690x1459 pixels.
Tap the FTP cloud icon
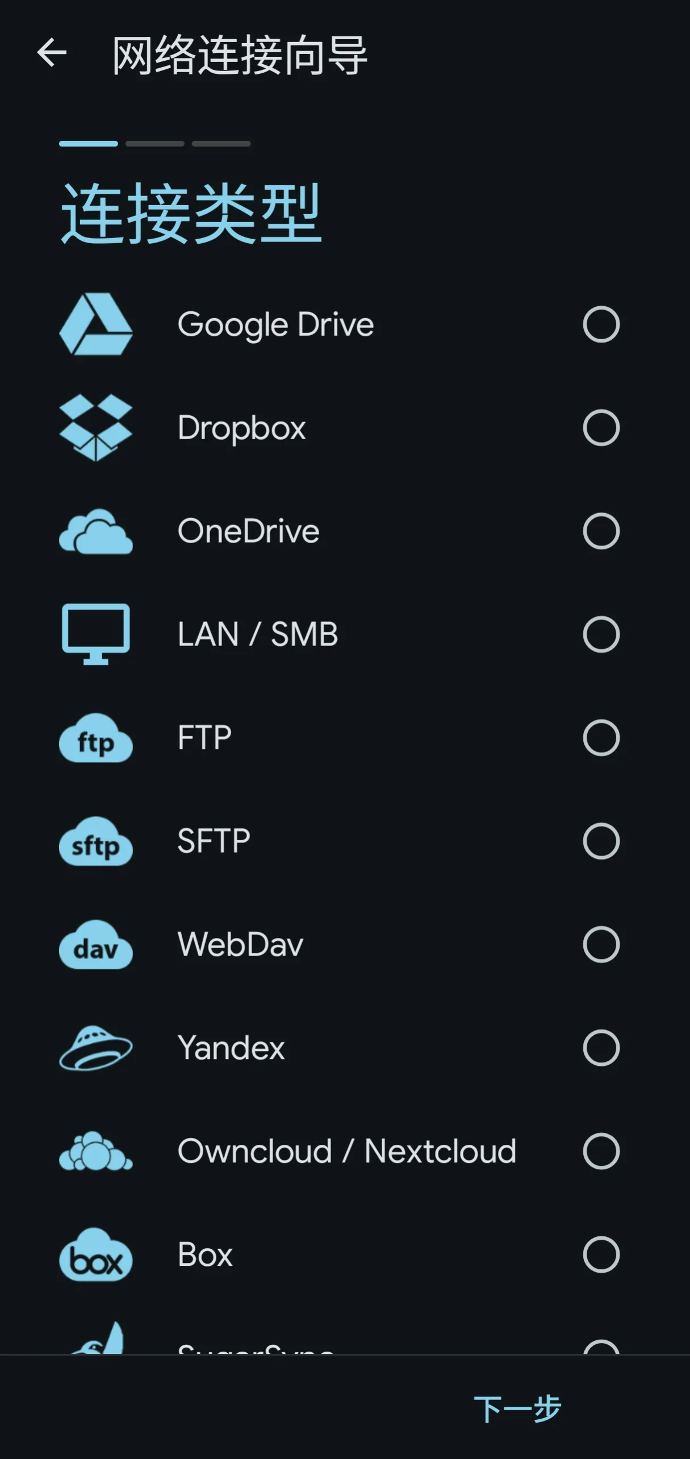(95, 738)
